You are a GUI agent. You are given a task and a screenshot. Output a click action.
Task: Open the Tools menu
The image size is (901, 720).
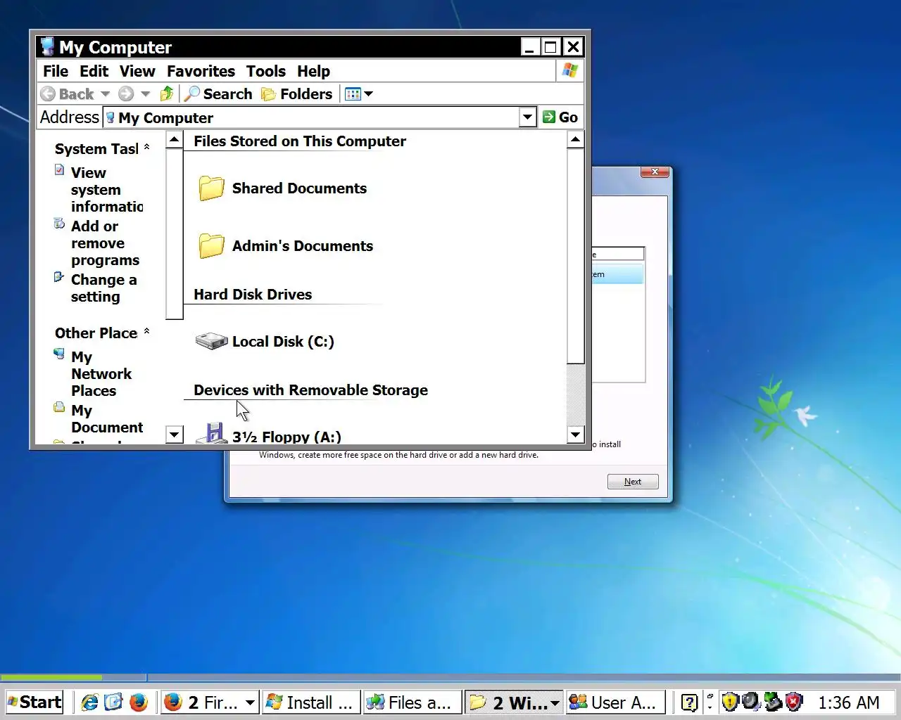pos(266,71)
